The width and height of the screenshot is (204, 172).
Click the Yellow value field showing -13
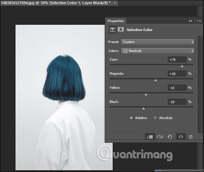pos(177,88)
